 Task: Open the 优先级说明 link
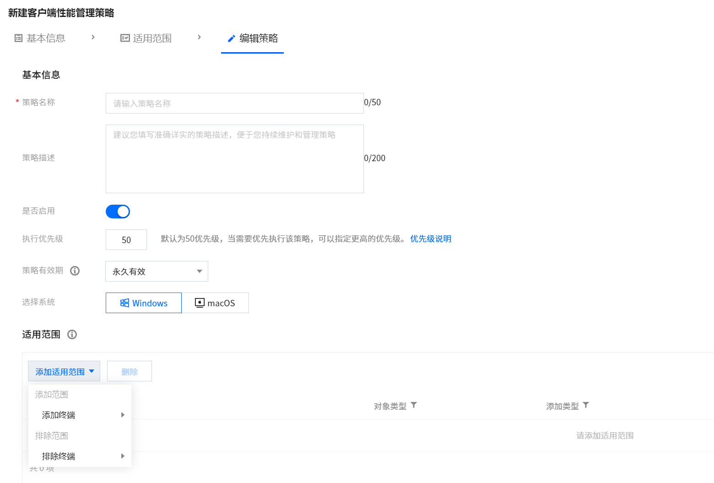[x=431, y=239]
